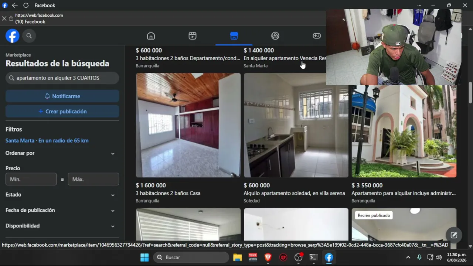Click the Crear publicación button
This screenshot has width=473, height=266.
point(62,112)
